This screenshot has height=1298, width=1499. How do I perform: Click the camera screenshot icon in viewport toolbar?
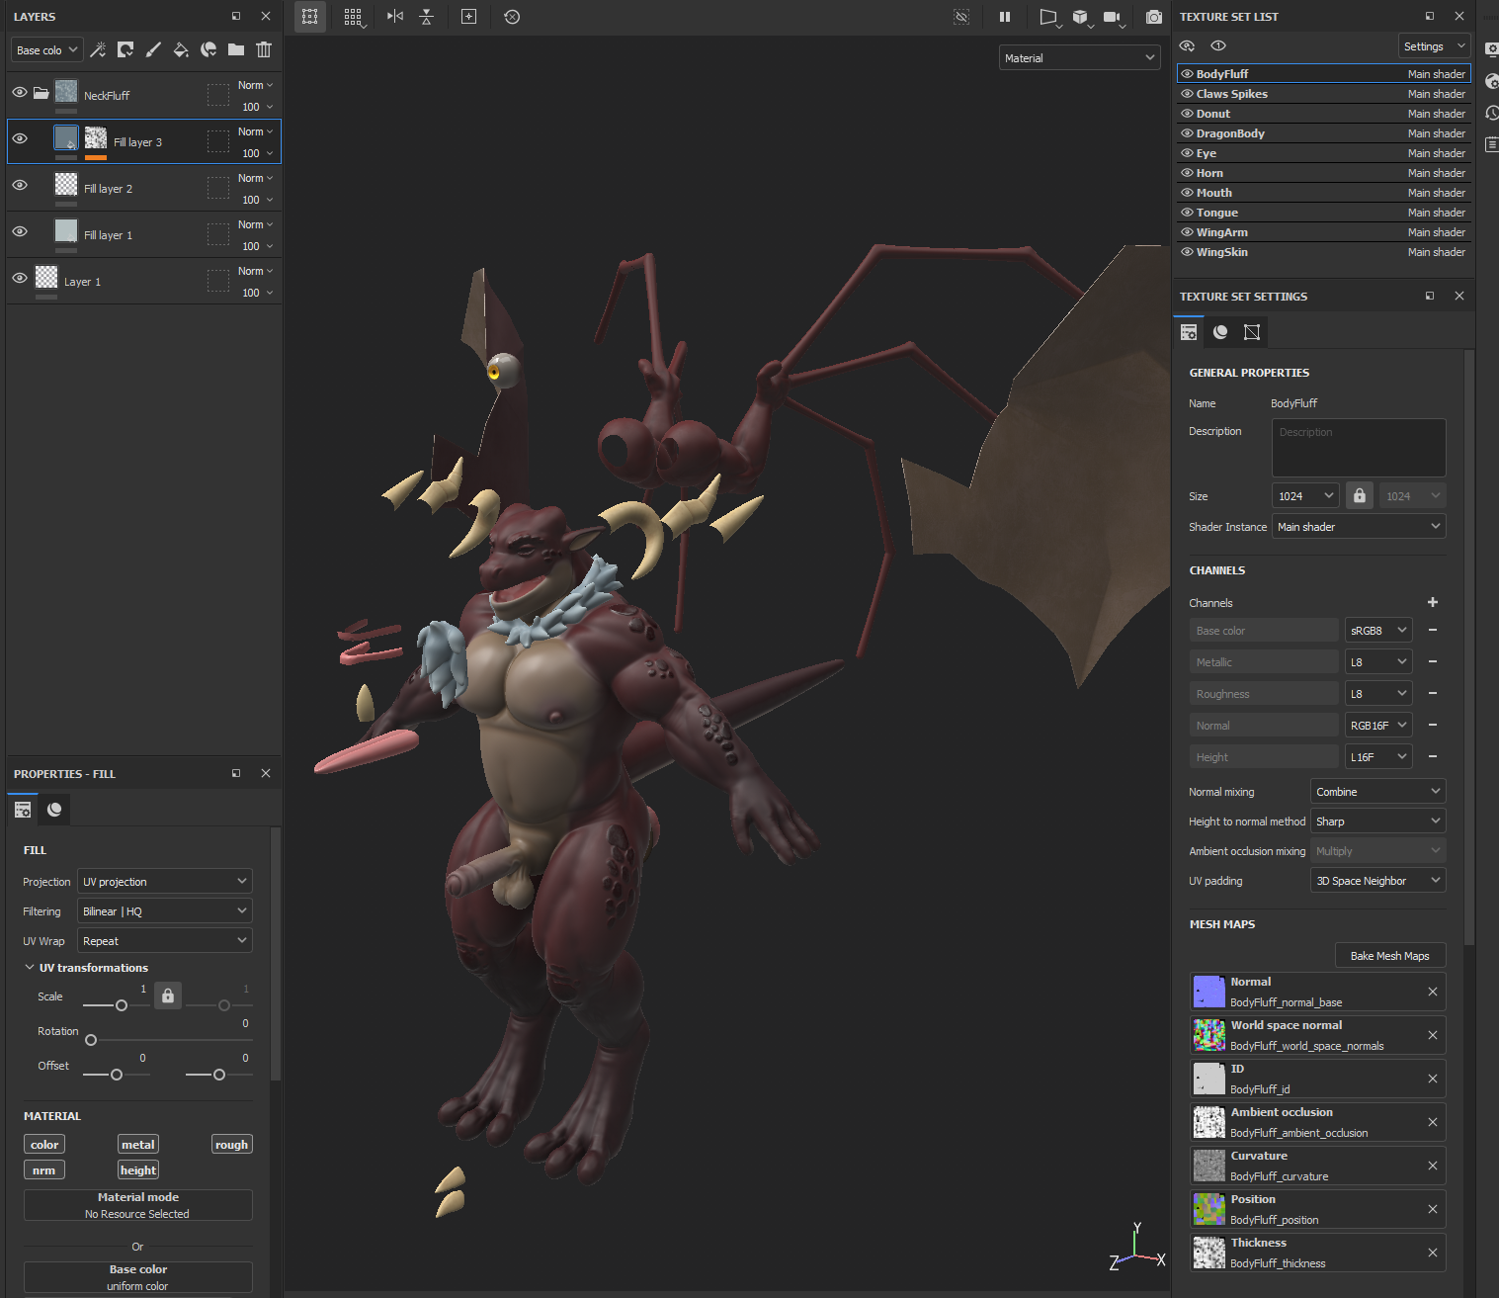(x=1153, y=17)
